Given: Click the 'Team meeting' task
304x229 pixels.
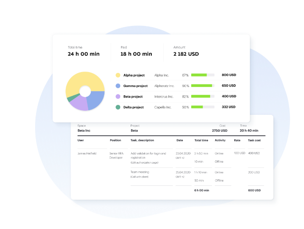Looking at the screenshot, I should (x=140, y=172).
